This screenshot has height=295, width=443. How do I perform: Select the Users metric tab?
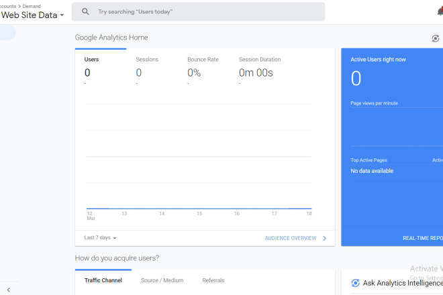[x=101, y=68]
